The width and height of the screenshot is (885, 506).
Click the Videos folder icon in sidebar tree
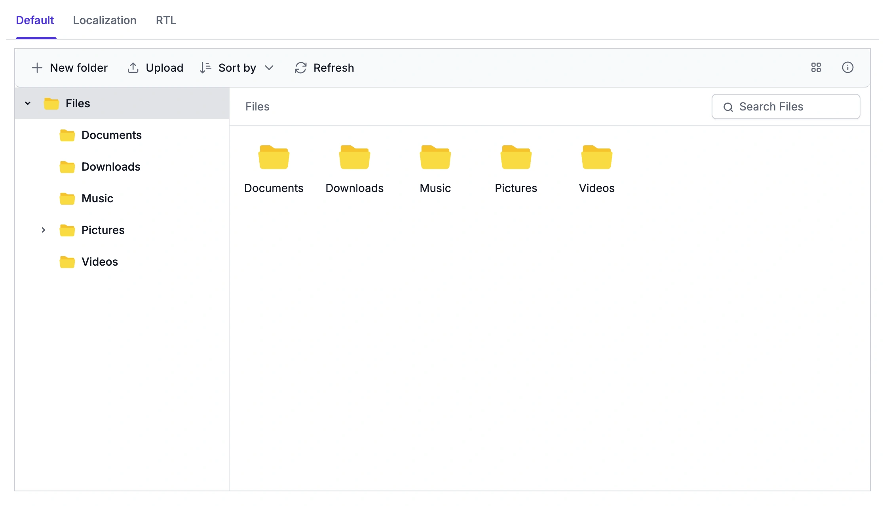(x=67, y=262)
